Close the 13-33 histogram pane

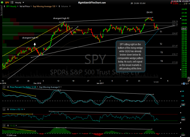[x=4, y=126]
